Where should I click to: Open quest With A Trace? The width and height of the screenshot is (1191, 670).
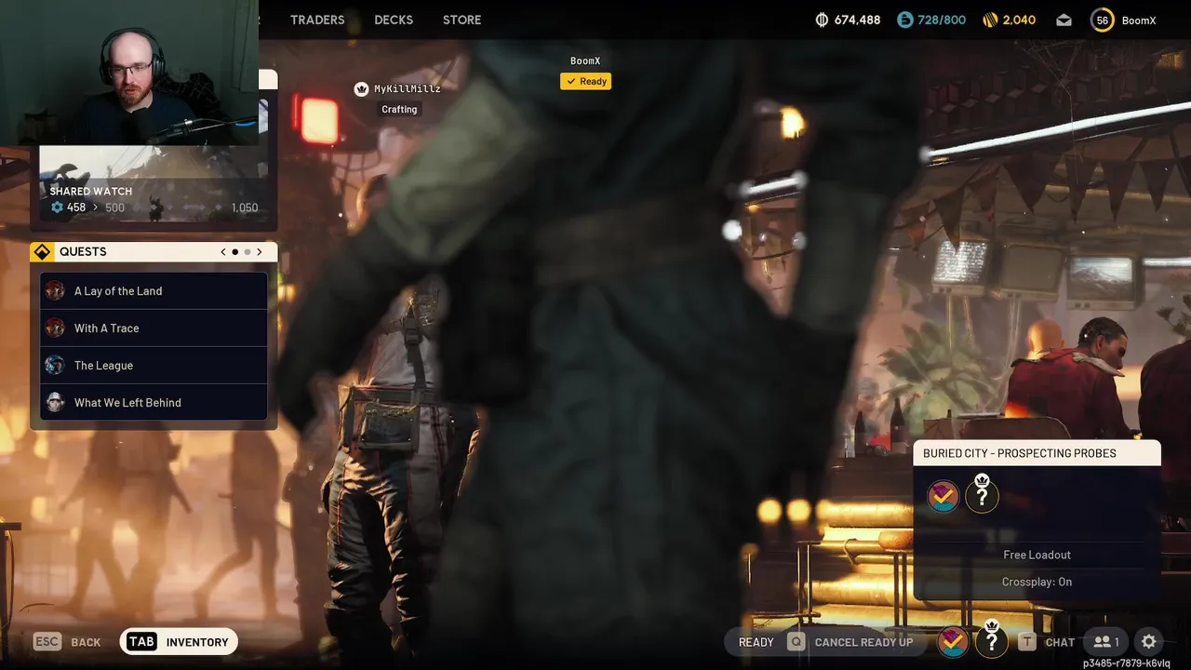[154, 328]
